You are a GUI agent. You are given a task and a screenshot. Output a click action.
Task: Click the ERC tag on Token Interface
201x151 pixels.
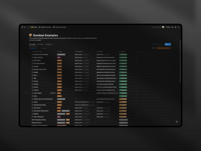tap(59, 57)
